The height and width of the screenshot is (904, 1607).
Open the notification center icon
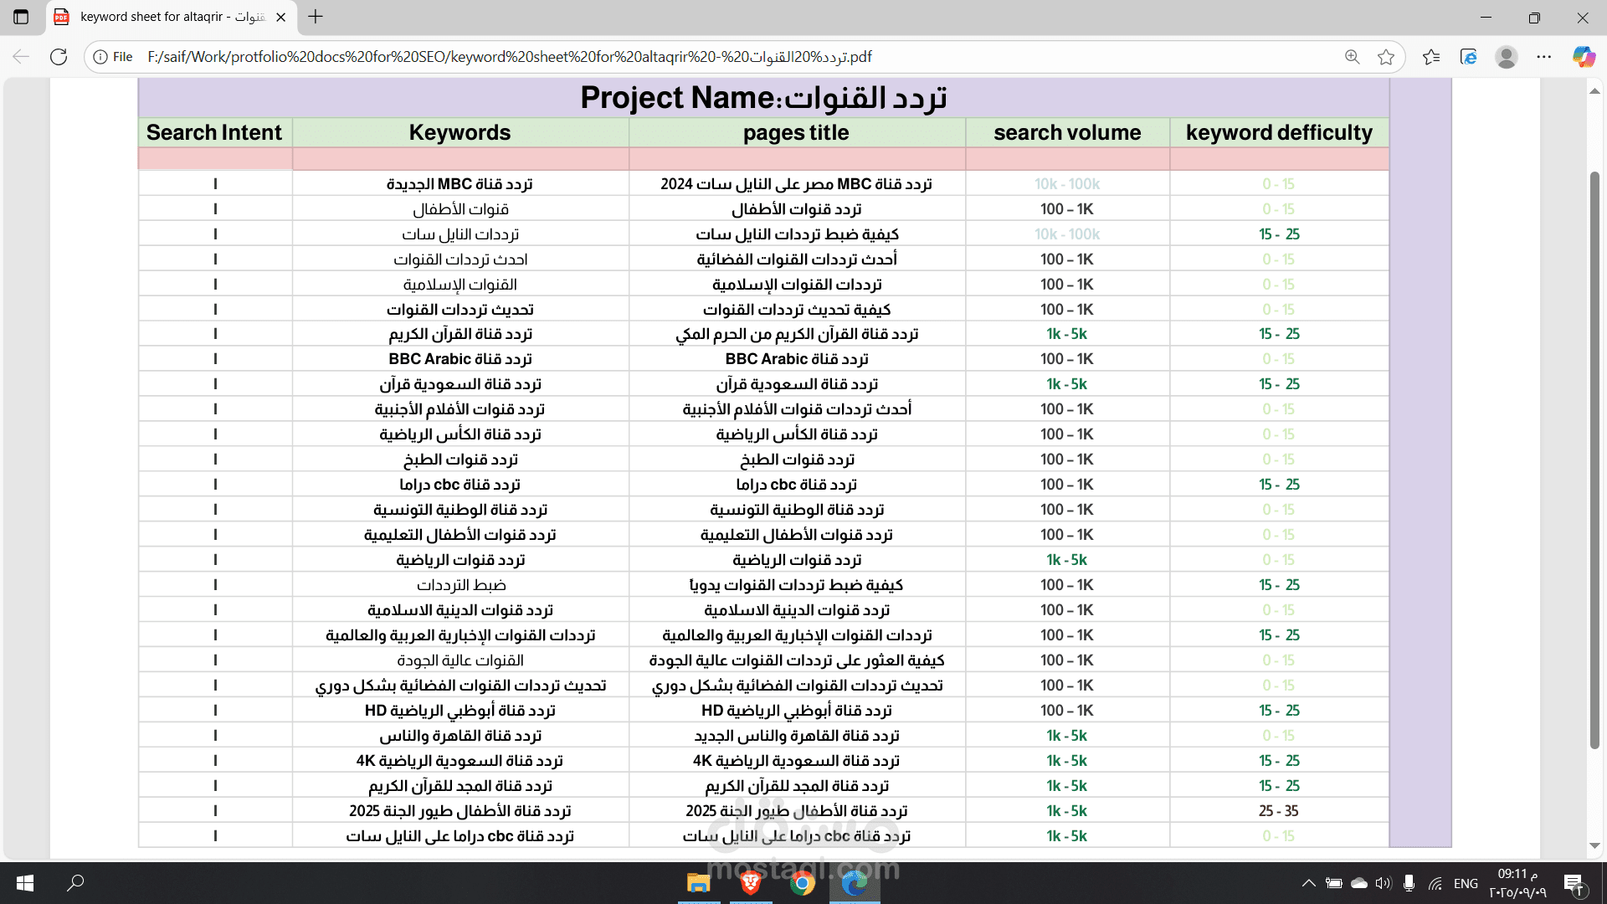[x=1574, y=883]
